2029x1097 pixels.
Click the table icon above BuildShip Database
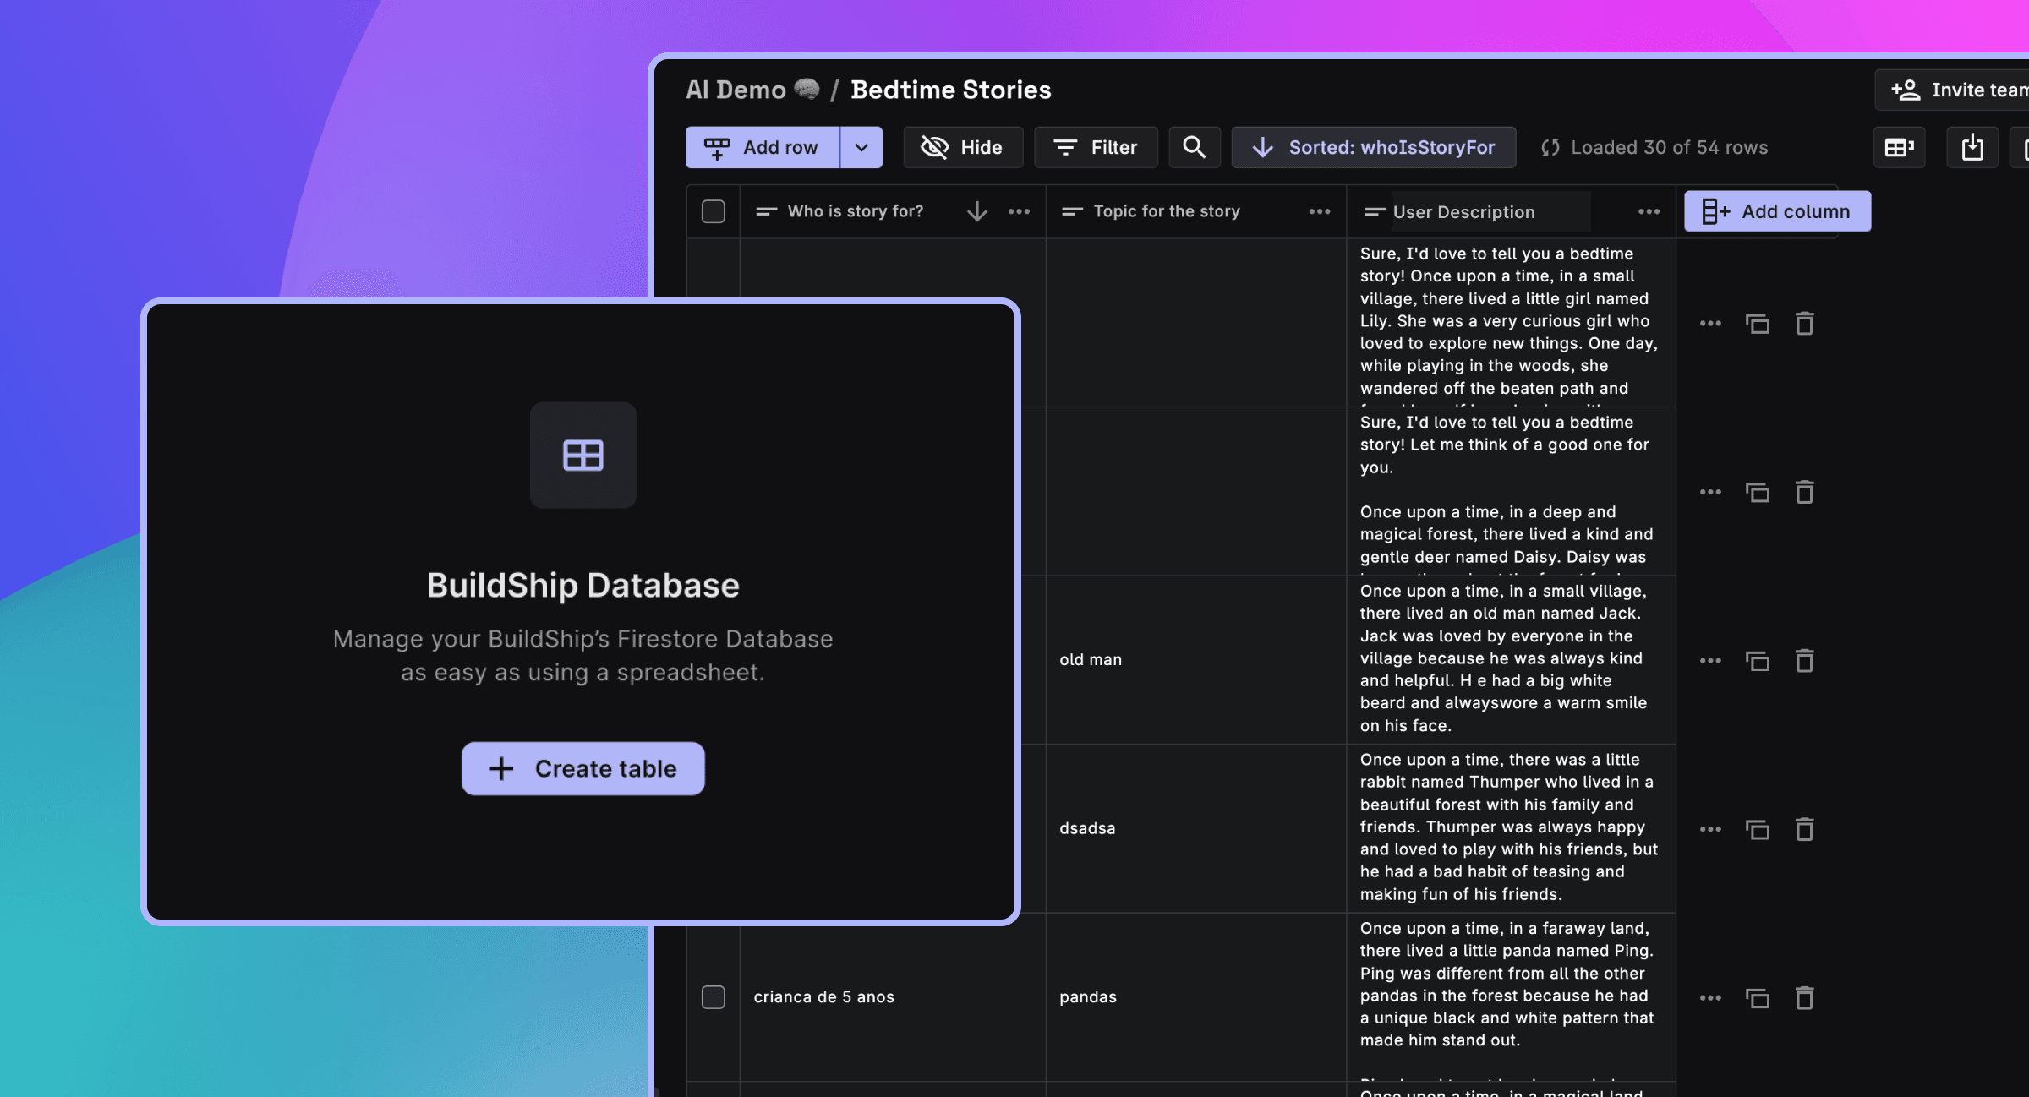[582, 456]
